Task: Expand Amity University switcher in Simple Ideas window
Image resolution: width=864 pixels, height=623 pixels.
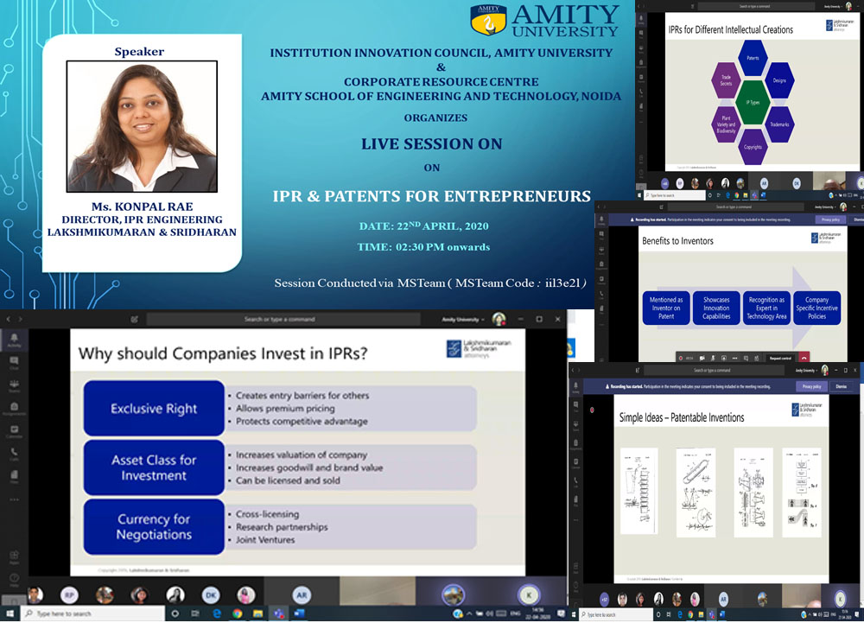Action: (807, 370)
